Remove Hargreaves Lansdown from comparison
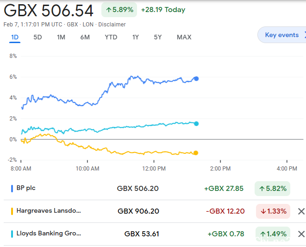Viewport: 306px width, 247px height. [x=301, y=211]
